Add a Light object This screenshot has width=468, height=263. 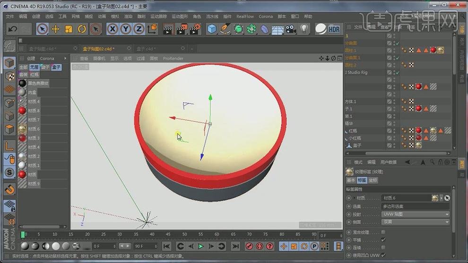pos(304,29)
